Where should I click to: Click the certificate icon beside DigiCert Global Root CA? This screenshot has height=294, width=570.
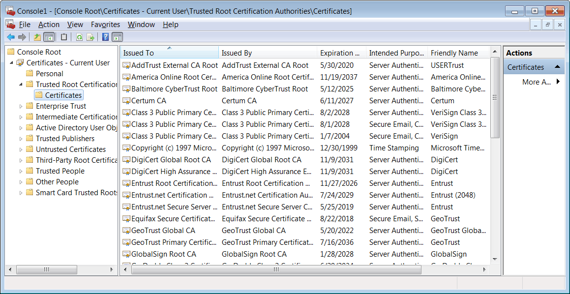(126, 160)
